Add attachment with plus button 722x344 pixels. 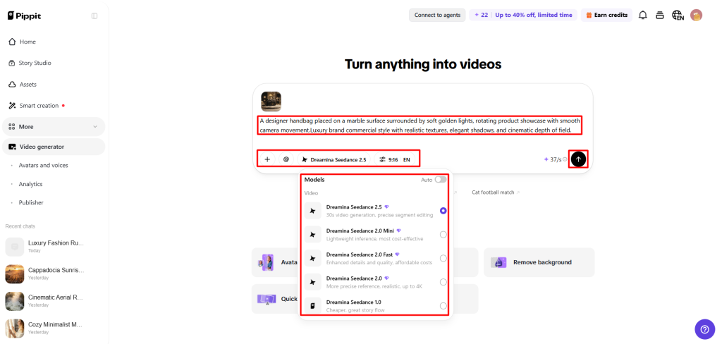coord(267,159)
